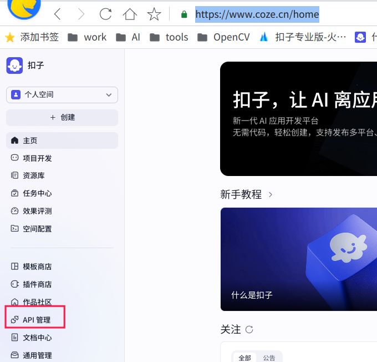Open 空间配置 from the sidebar

pos(37,229)
